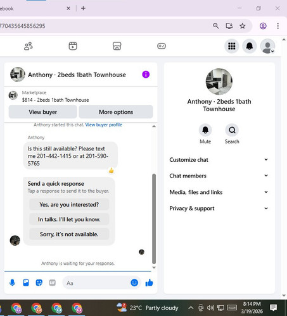
Task: Choose a sticker icon
Action: pos(39,283)
